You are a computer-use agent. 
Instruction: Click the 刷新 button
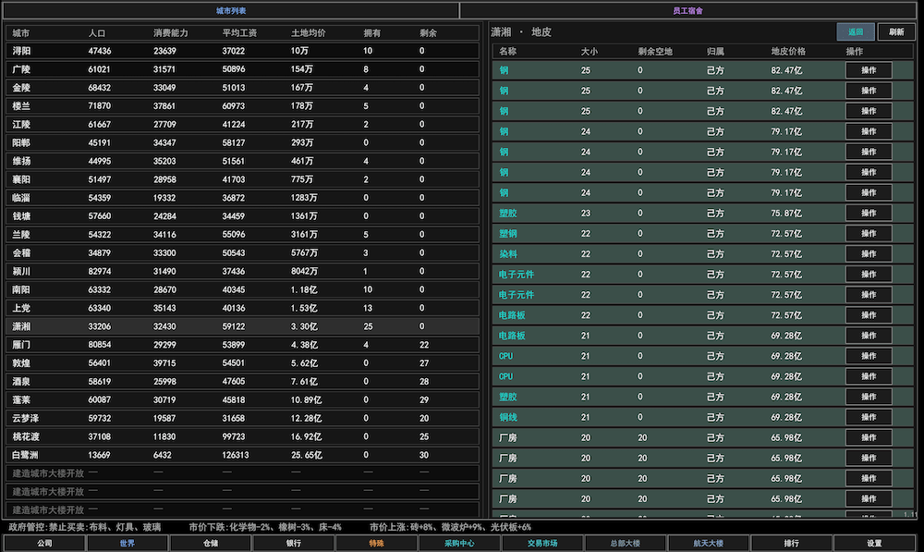(896, 31)
